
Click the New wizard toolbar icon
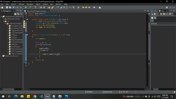[2, 7]
